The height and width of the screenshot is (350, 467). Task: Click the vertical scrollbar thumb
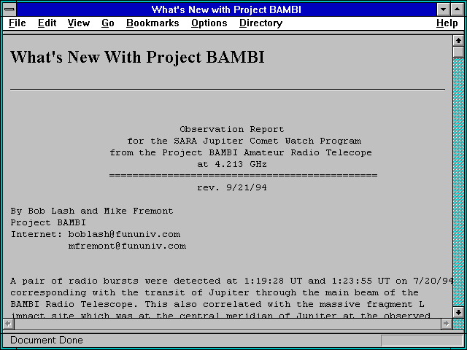pos(458,52)
